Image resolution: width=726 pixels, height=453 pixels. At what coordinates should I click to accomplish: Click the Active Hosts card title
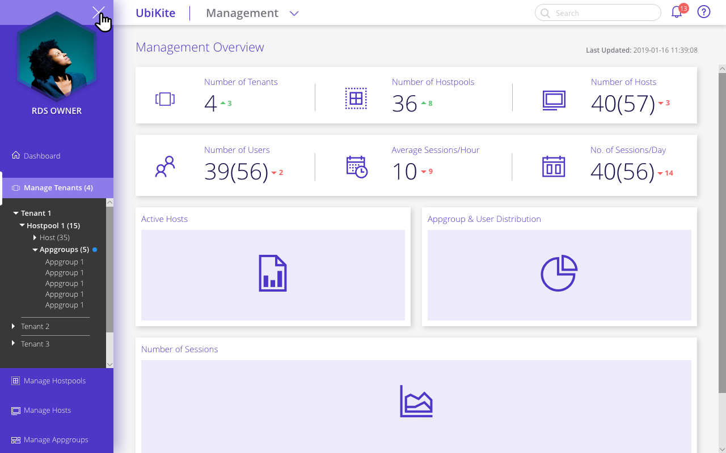coord(164,219)
